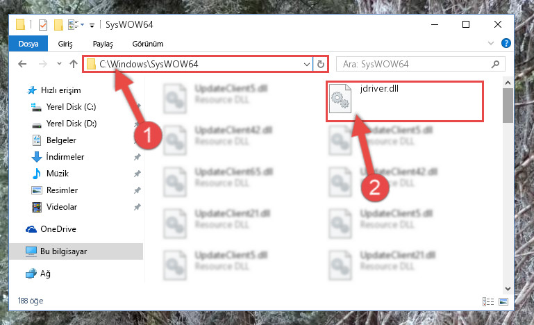The image size is (534, 325).
Task: Switch to large icons view in the status bar
Action: [503, 301]
